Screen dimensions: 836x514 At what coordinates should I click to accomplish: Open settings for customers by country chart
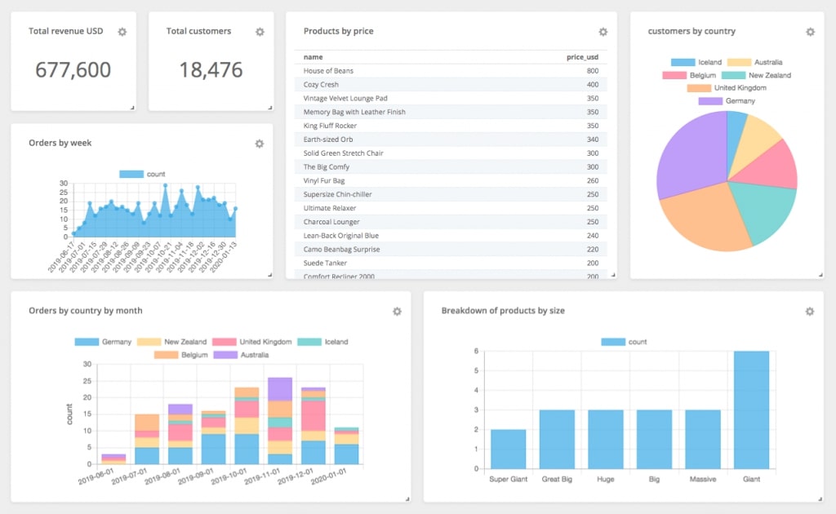click(811, 31)
